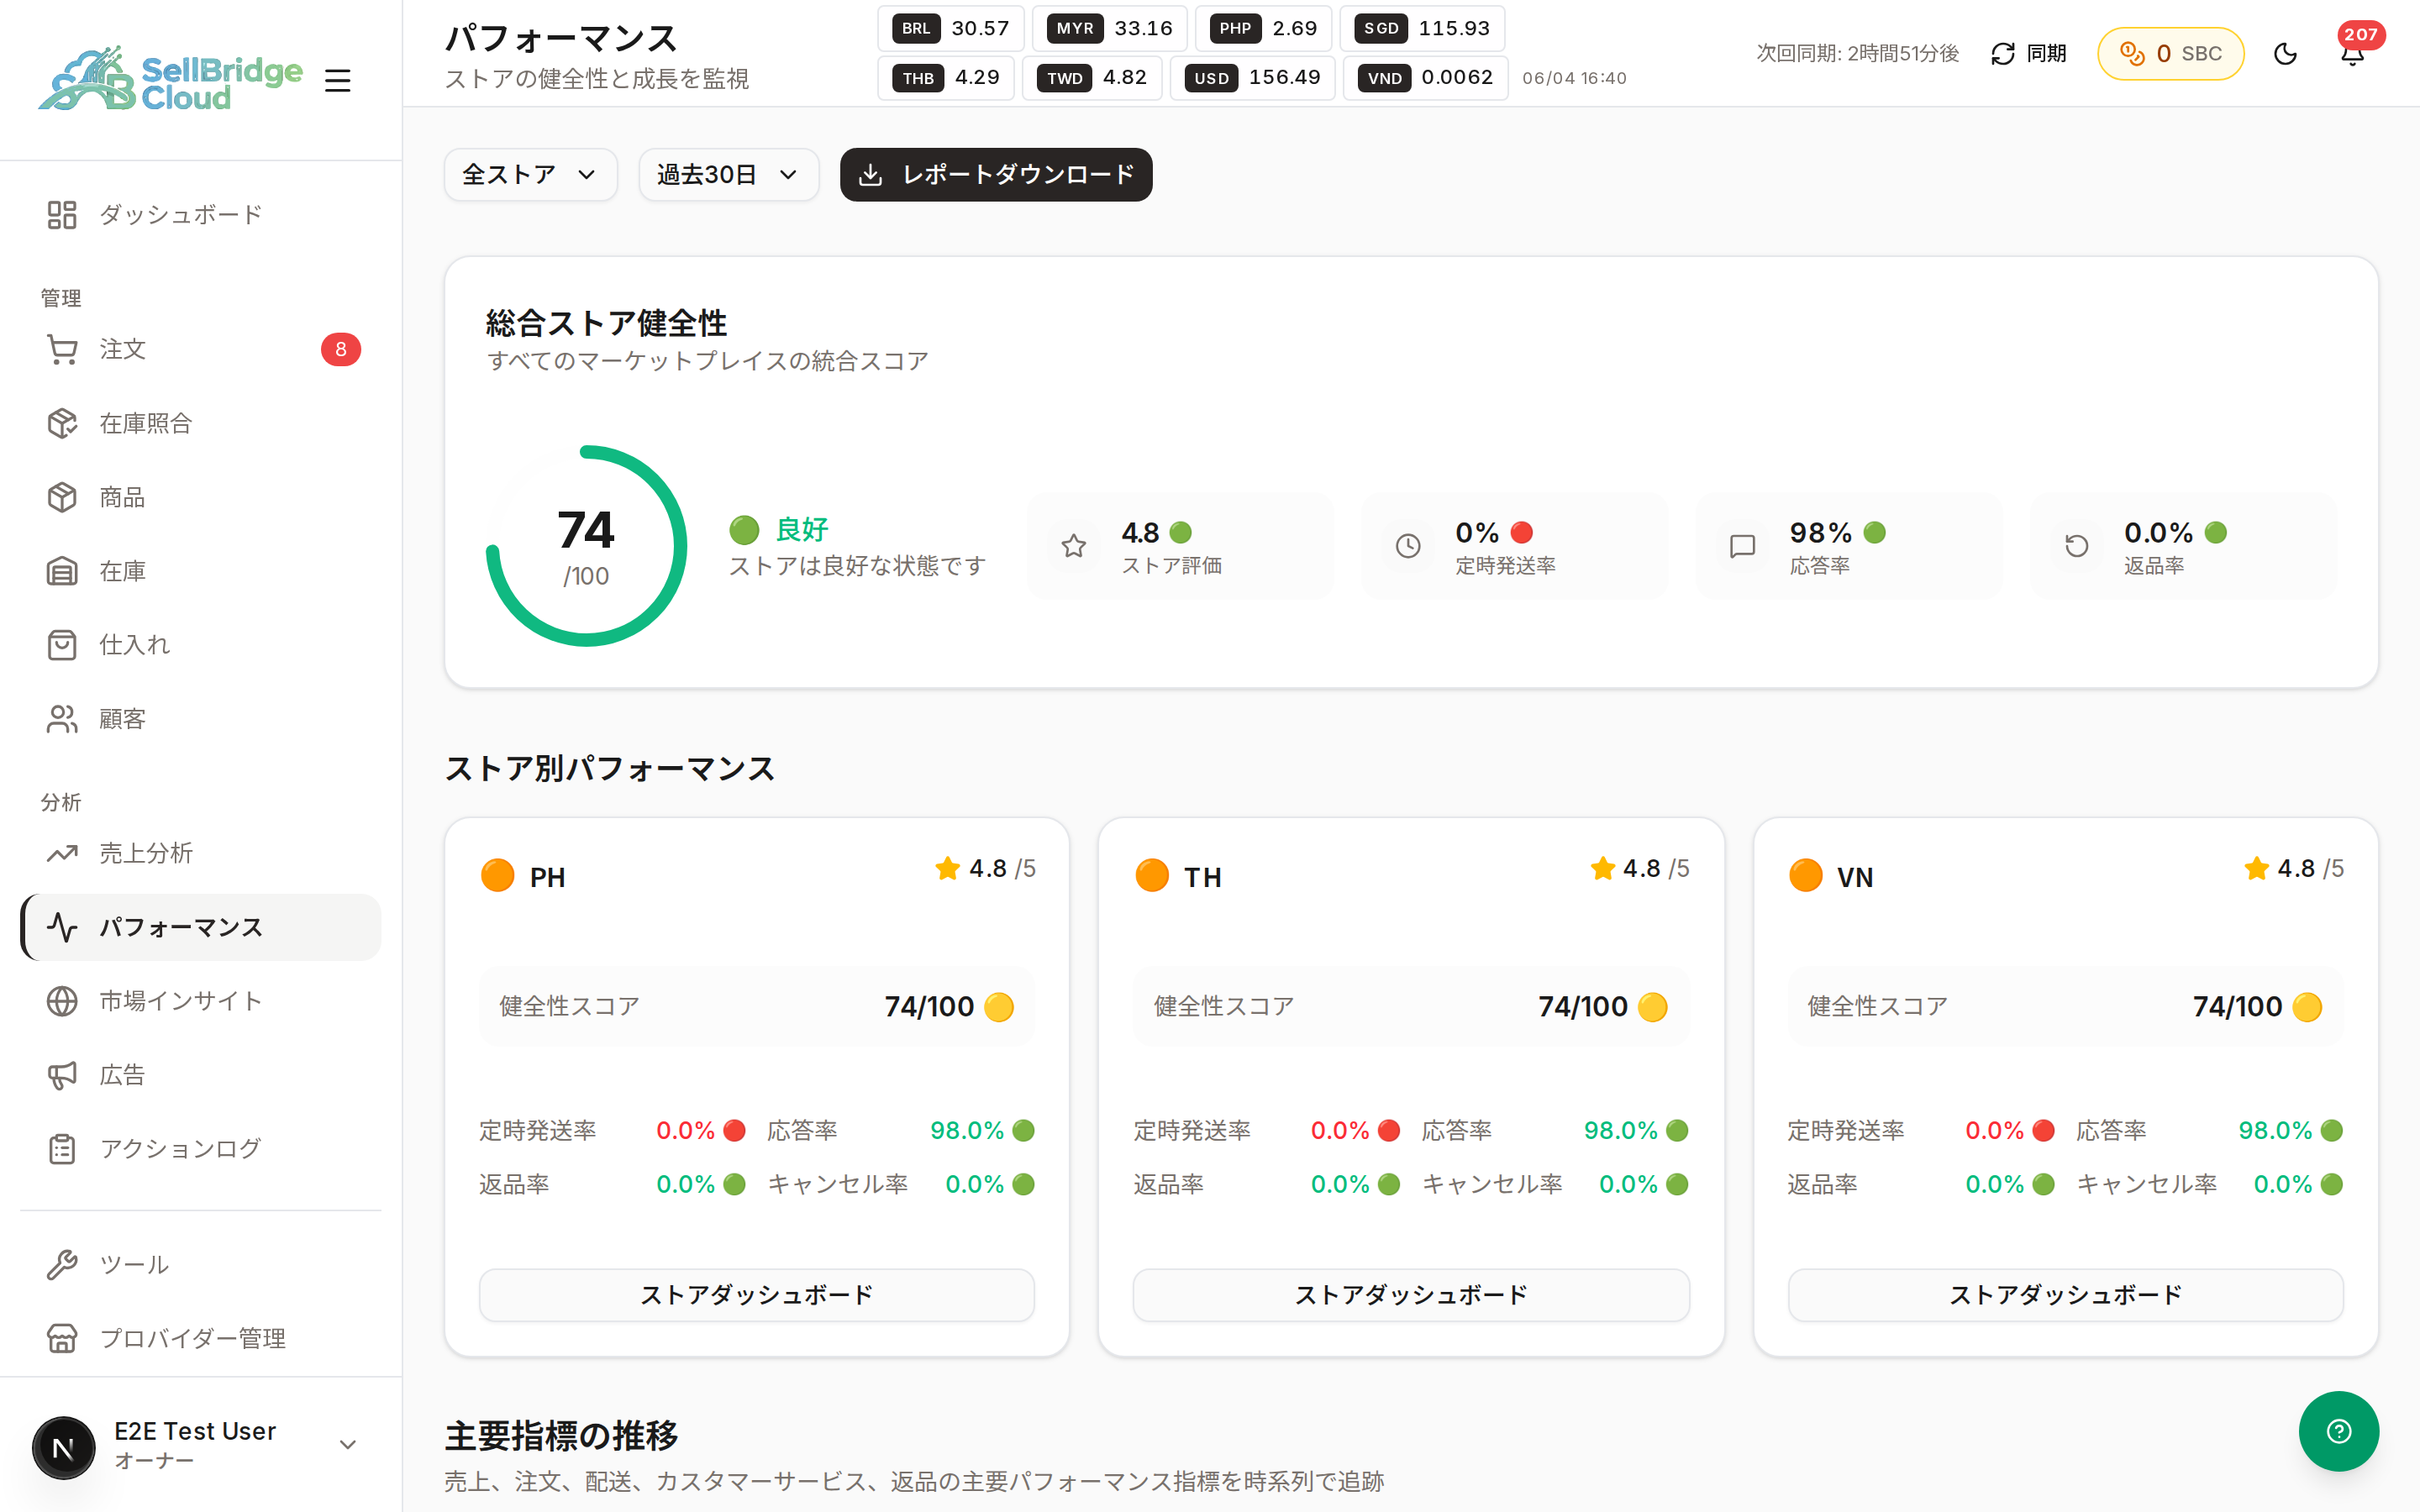
Task: Click the BRL 30.57 exchange rate chip
Action: [950, 29]
